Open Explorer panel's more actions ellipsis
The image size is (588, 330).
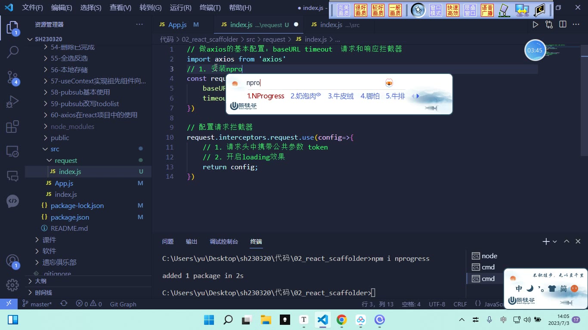click(139, 24)
